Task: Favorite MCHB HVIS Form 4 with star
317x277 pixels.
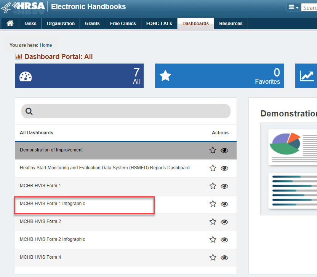Action: [x=213, y=258]
